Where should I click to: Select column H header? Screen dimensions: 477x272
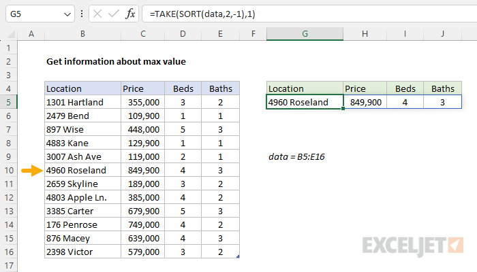click(x=365, y=34)
